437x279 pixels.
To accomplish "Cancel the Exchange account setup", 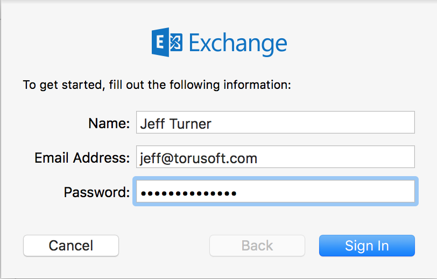I will [71, 246].
